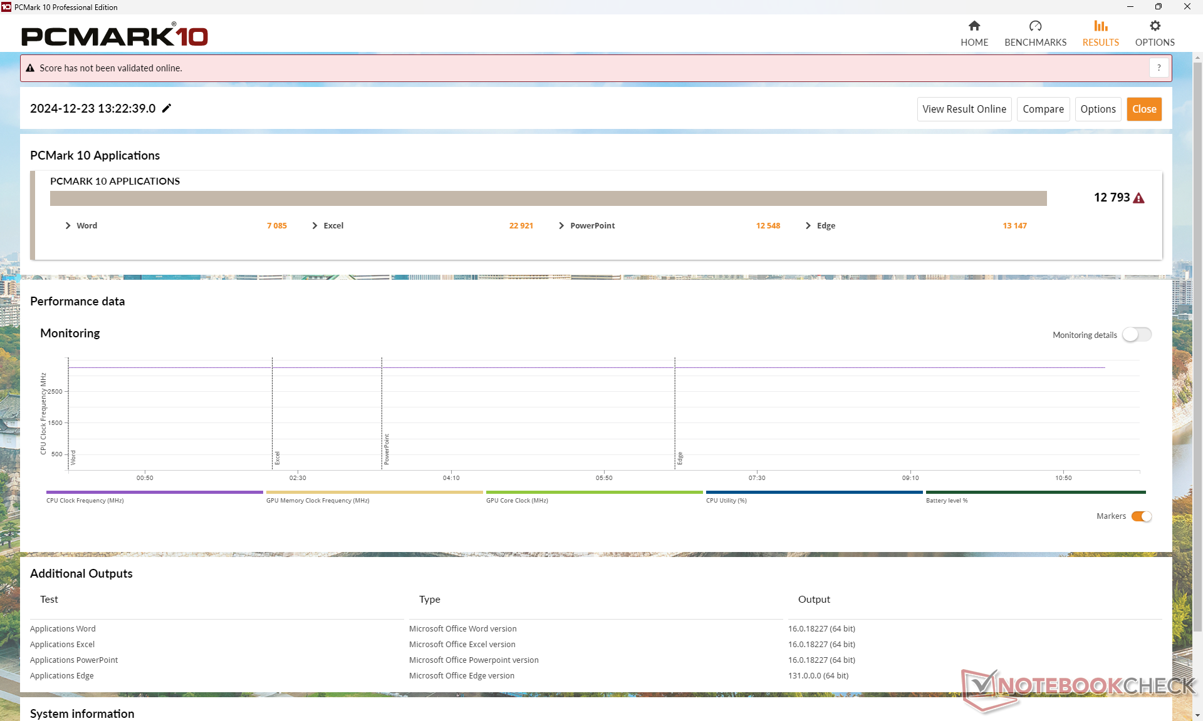The height and width of the screenshot is (721, 1203).
Task: Select the CPU Clock Frequency purple legend bar
Action: tap(154, 493)
